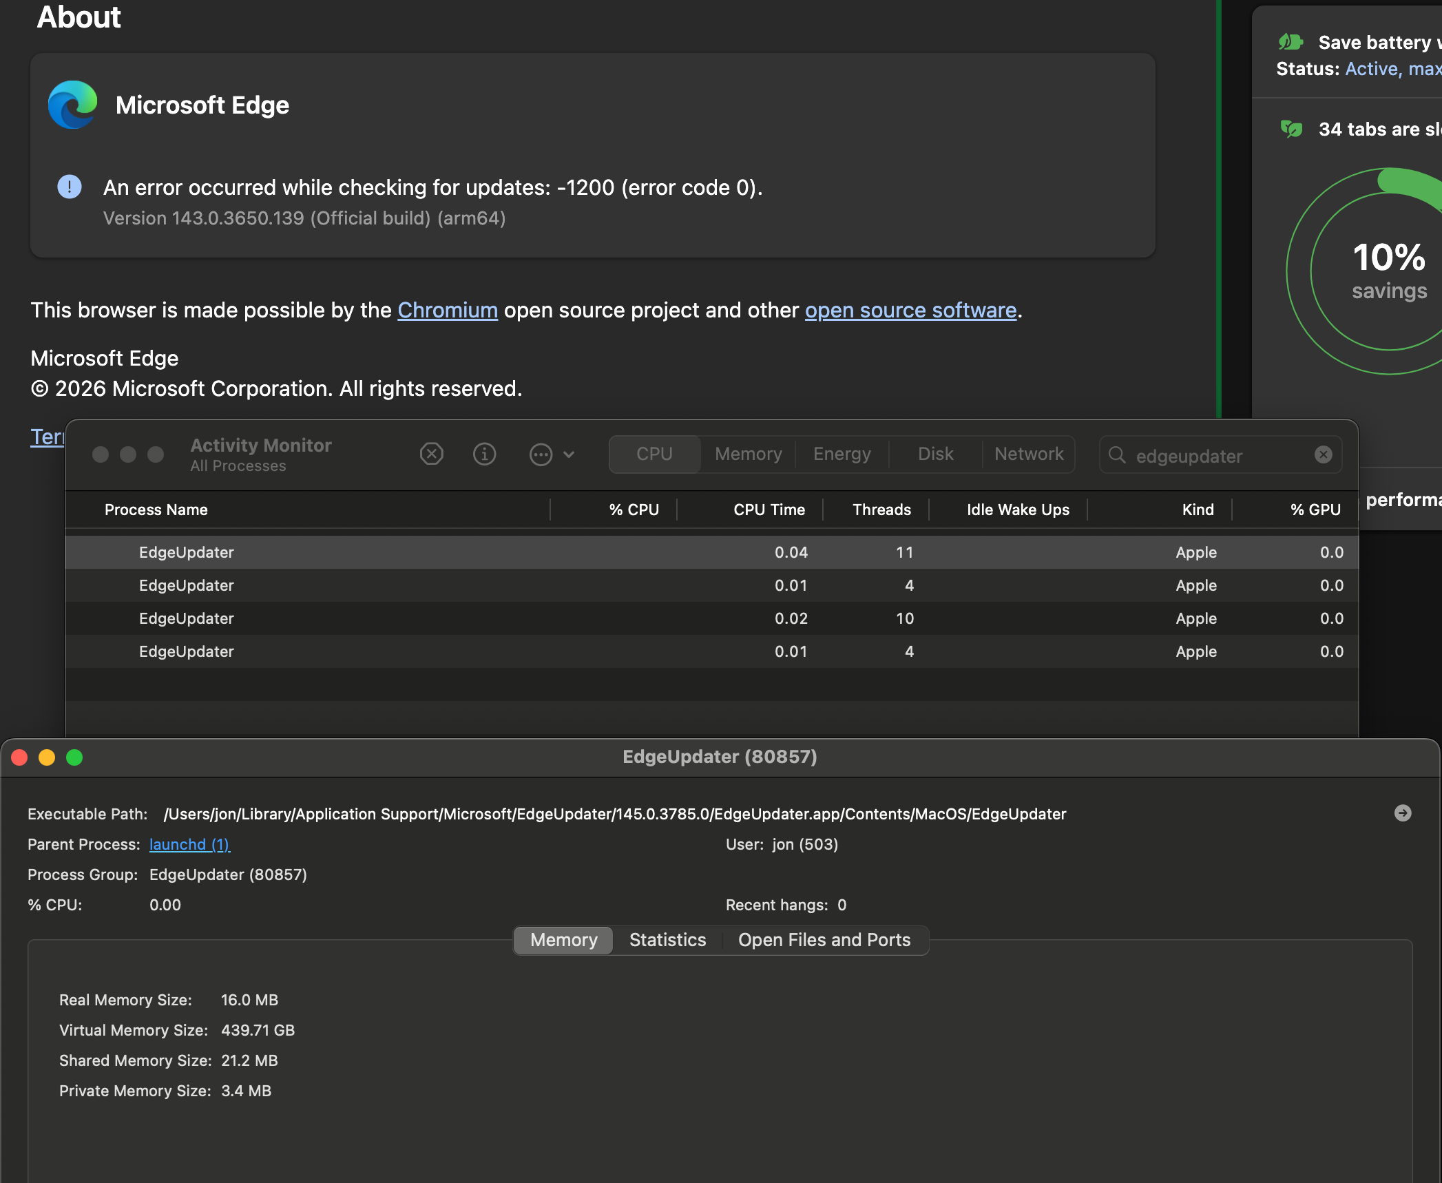This screenshot has width=1442, height=1183.
Task: Reveal executable path with arrow icon
Action: point(1402,813)
